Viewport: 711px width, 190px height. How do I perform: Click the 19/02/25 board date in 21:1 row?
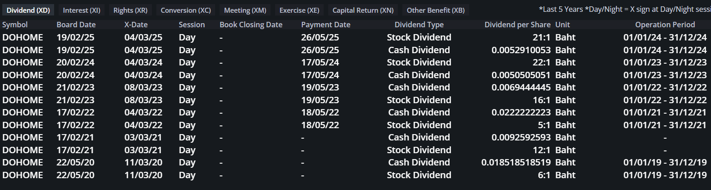(x=75, y=37)
